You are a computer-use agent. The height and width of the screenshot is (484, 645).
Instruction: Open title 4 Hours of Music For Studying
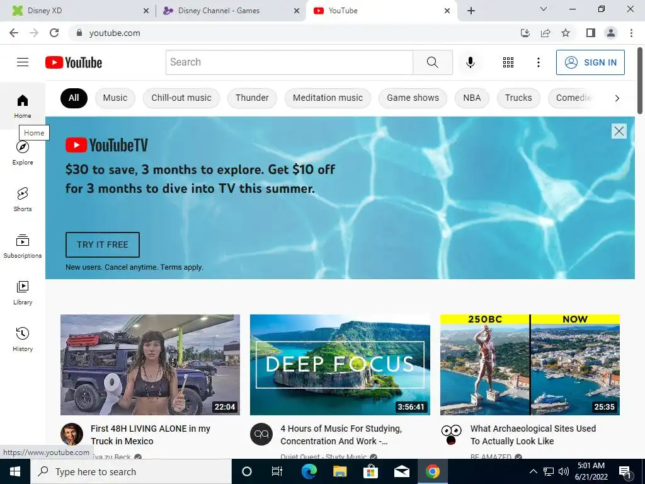pyautogui.click(x=341, y=435)
